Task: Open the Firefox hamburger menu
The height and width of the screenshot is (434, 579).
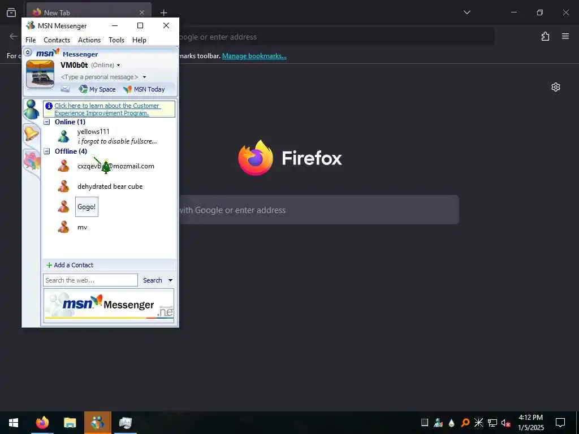Action: [x=565, y=36]
